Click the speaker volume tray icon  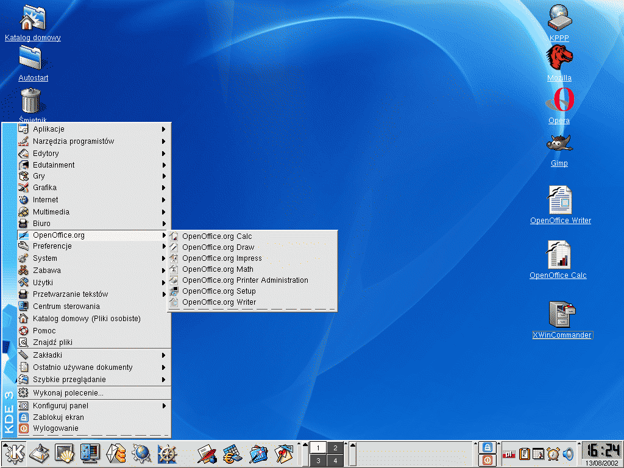569,453
